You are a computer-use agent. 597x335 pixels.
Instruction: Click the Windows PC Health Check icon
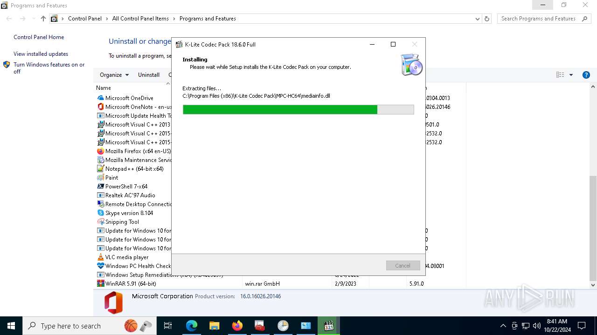click(x=100, y=266)
